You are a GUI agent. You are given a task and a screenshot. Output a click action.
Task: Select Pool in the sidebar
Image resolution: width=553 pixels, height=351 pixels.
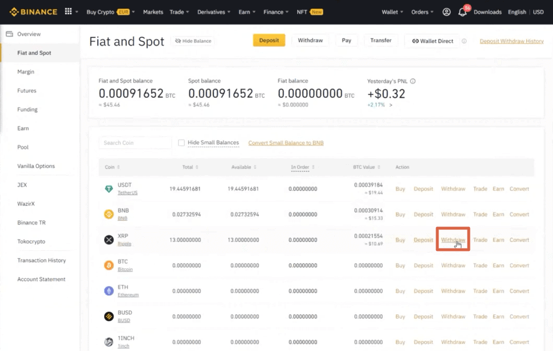pos(23,147)
